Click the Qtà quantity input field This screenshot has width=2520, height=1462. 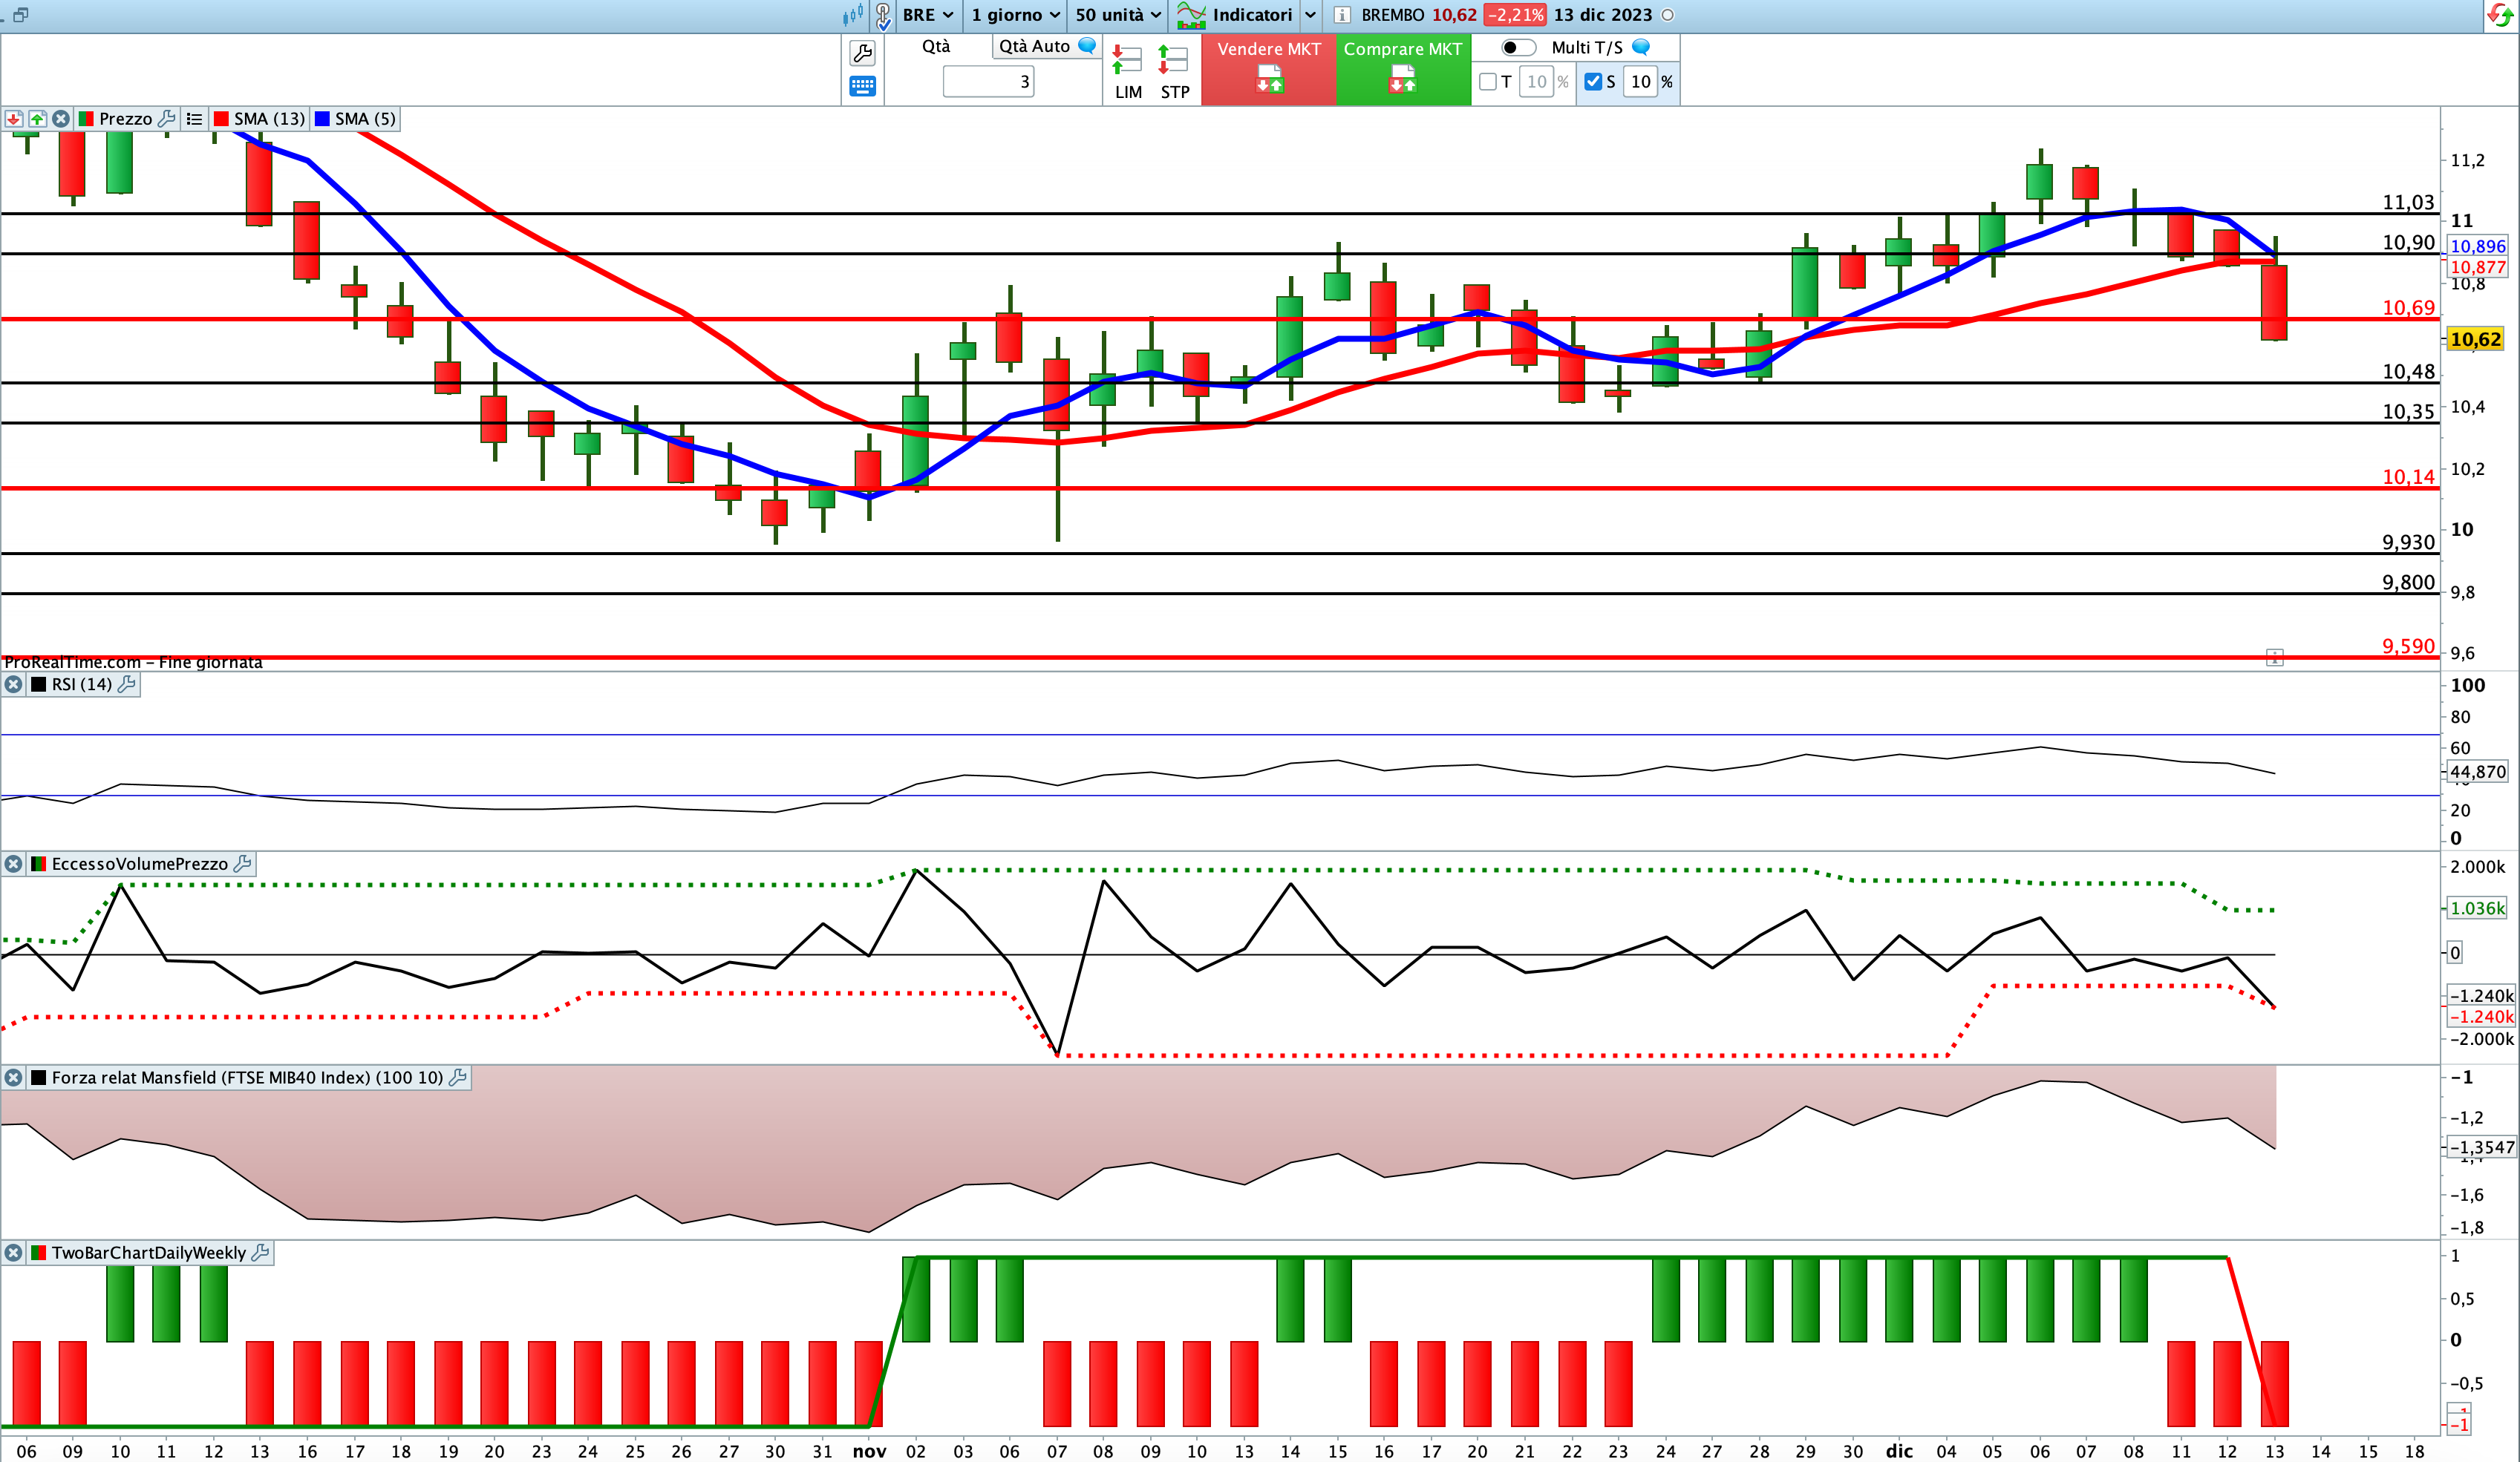click(988, 82)
